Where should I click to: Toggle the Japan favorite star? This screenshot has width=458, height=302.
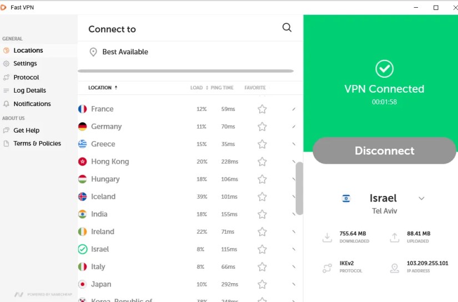coord(262,284)
